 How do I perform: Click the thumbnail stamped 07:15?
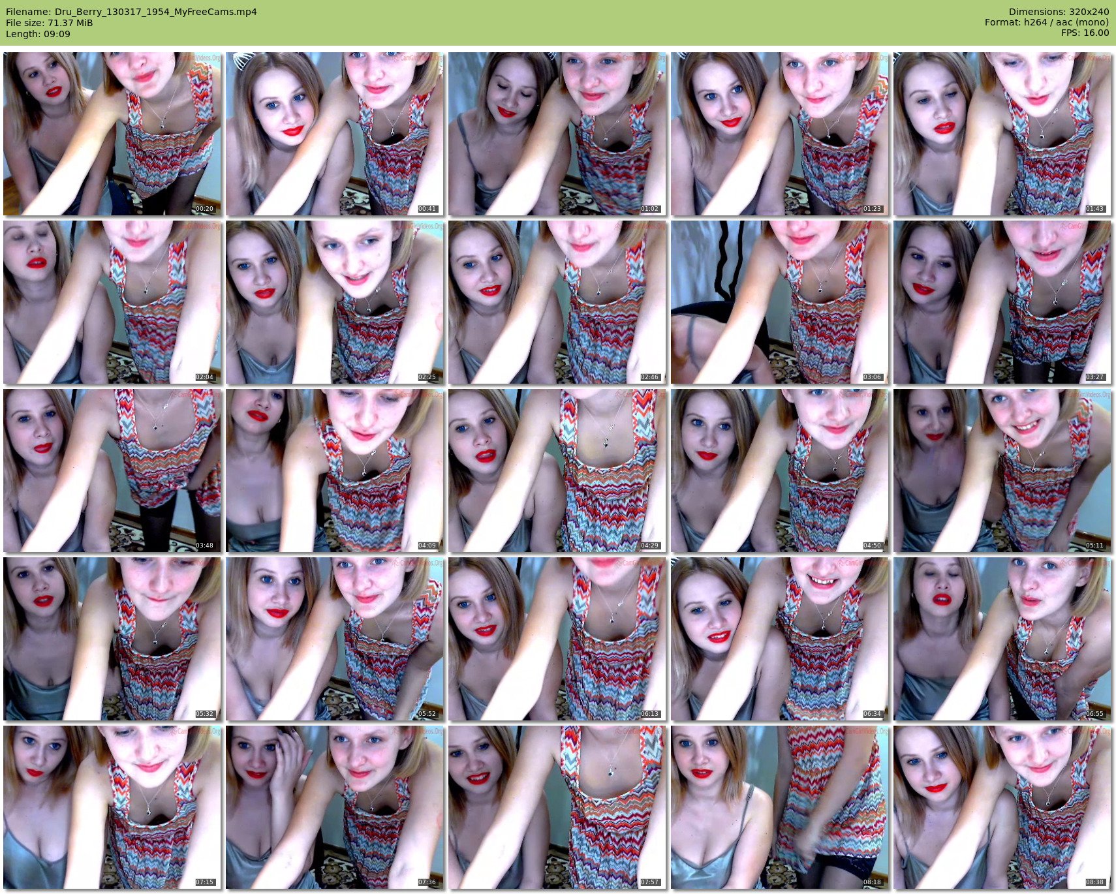[112, 807]
